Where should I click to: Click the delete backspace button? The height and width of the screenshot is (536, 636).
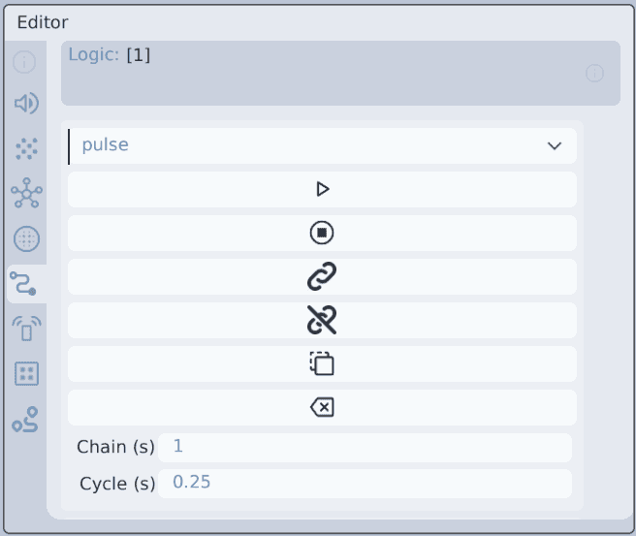(x=322, y=407)
